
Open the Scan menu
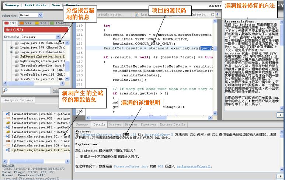click(56, 5)
